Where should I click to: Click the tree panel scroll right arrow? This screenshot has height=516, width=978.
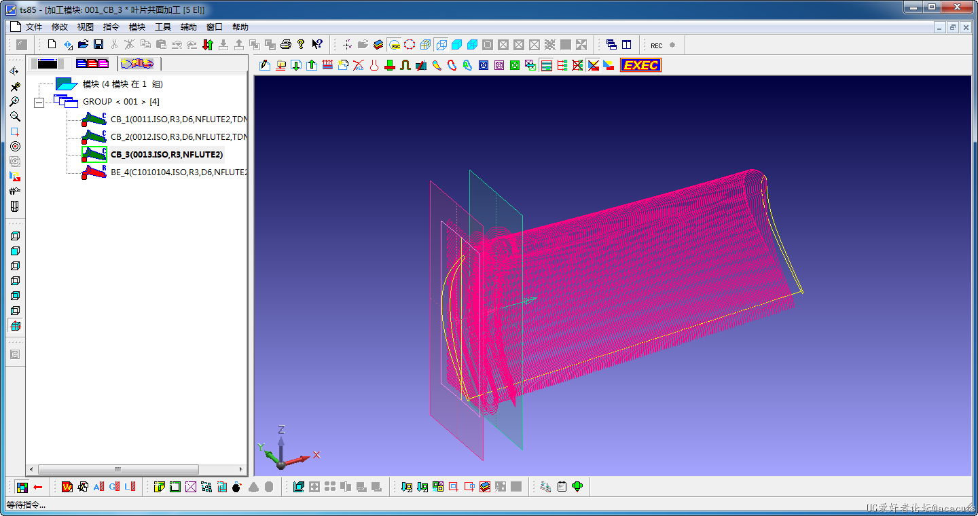click(x=241, y=469)
